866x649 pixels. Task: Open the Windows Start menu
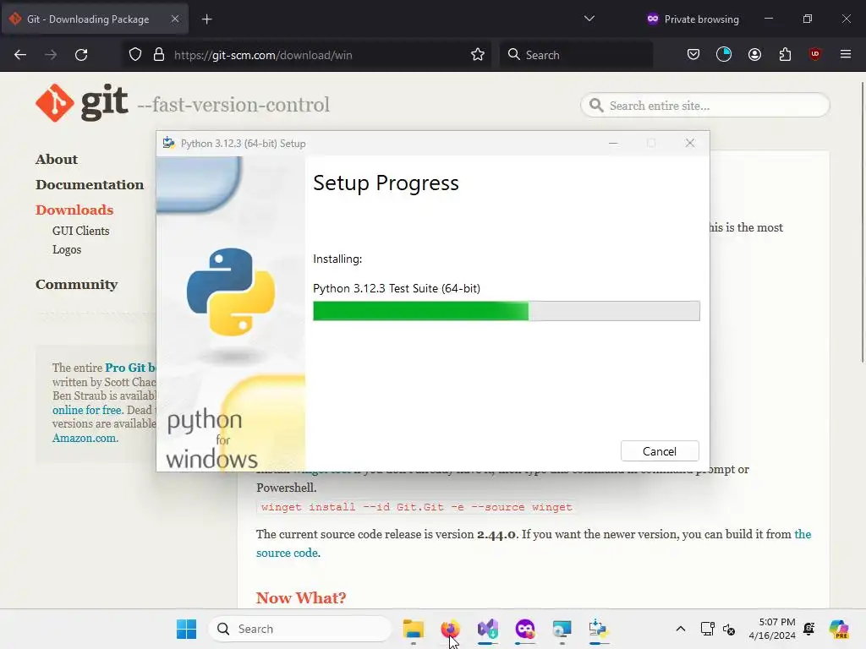tap(186, 629)
